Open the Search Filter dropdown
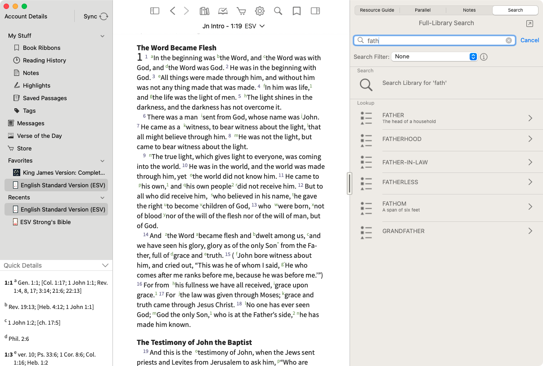This screenshot has width=543, height=366. pyautogui.click(x=434, y=57)
